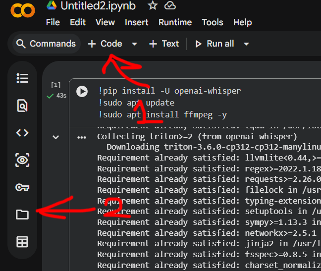
Task: Add a new Code cell
Action: pos(105,44)
